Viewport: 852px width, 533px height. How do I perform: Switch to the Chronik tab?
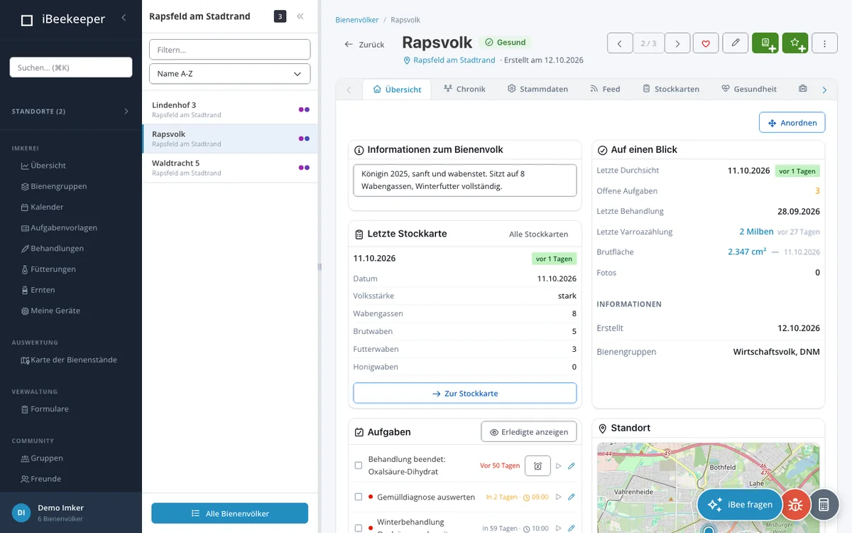(464, 89)
